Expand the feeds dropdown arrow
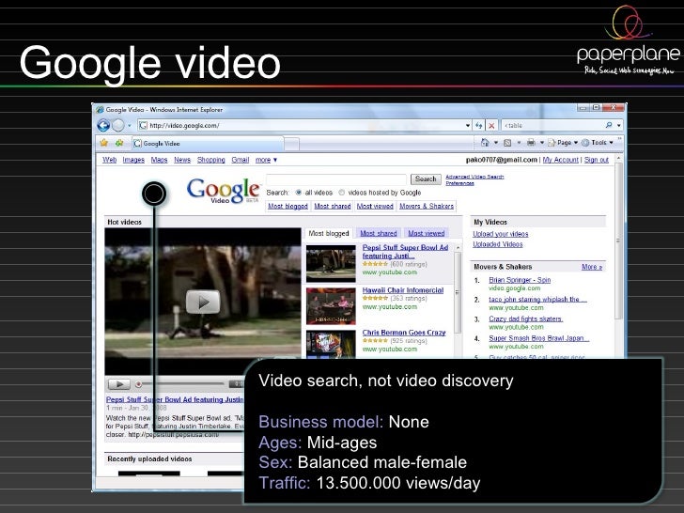The image size is (684, 513). pos(519,143)
